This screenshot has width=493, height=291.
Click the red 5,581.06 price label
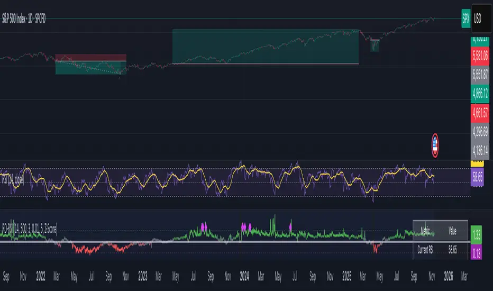click(x=480, y=56)
